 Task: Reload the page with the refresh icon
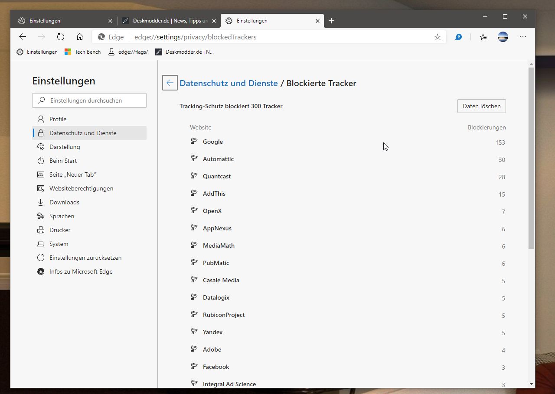tap(61, 37)
